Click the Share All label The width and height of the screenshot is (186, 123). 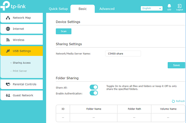(x=62, y=88)
